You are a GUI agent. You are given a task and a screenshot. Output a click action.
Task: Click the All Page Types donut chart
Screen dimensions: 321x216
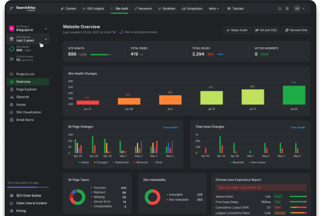[77, 197]
